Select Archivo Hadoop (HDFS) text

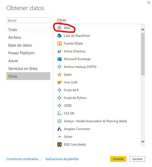click(x=80, y=67)
